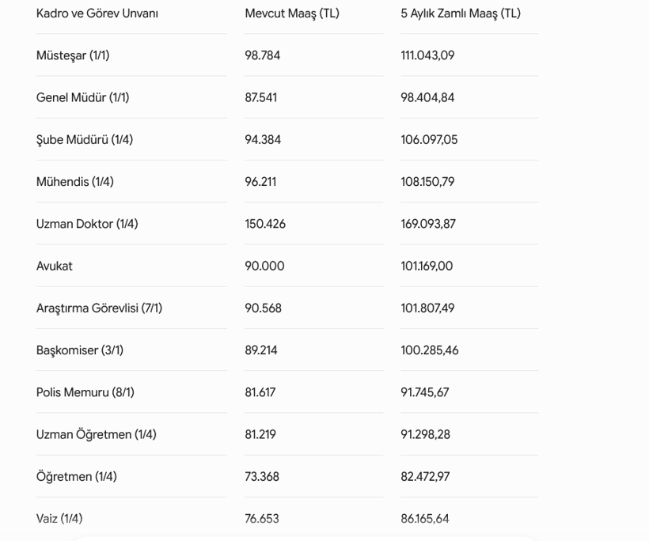Click the 150.426 current salary value
Screen dimensions: 649x541
point(265,224)
